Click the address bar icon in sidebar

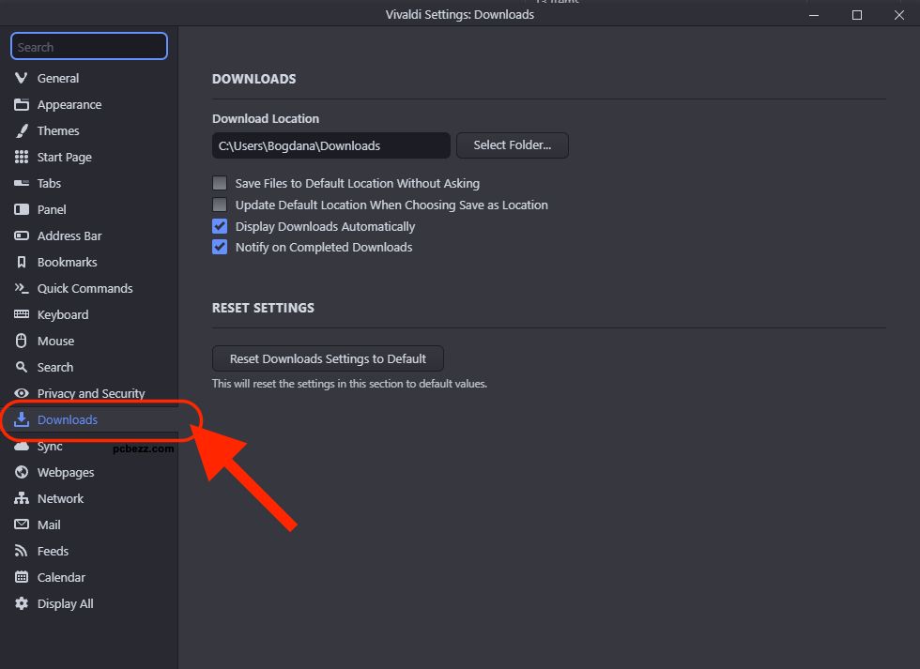point(21,236)
